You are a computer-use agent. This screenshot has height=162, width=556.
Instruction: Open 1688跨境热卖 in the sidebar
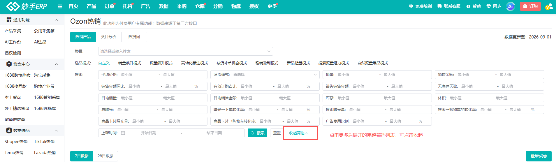17,75
